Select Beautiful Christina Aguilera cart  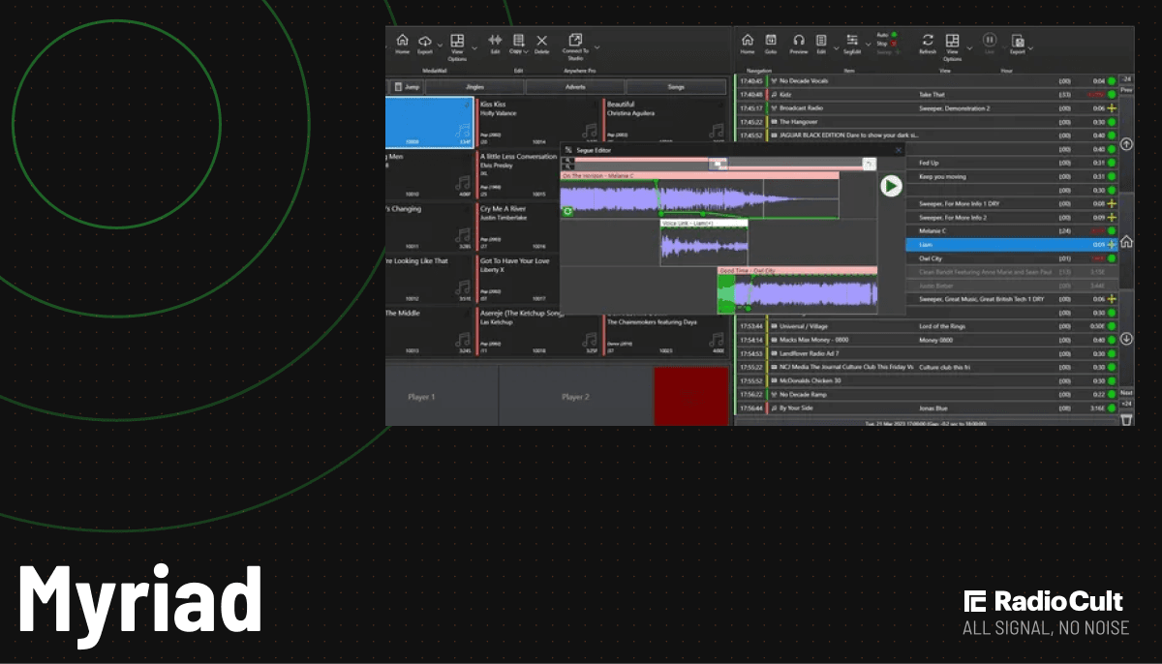tap(665, 121)
